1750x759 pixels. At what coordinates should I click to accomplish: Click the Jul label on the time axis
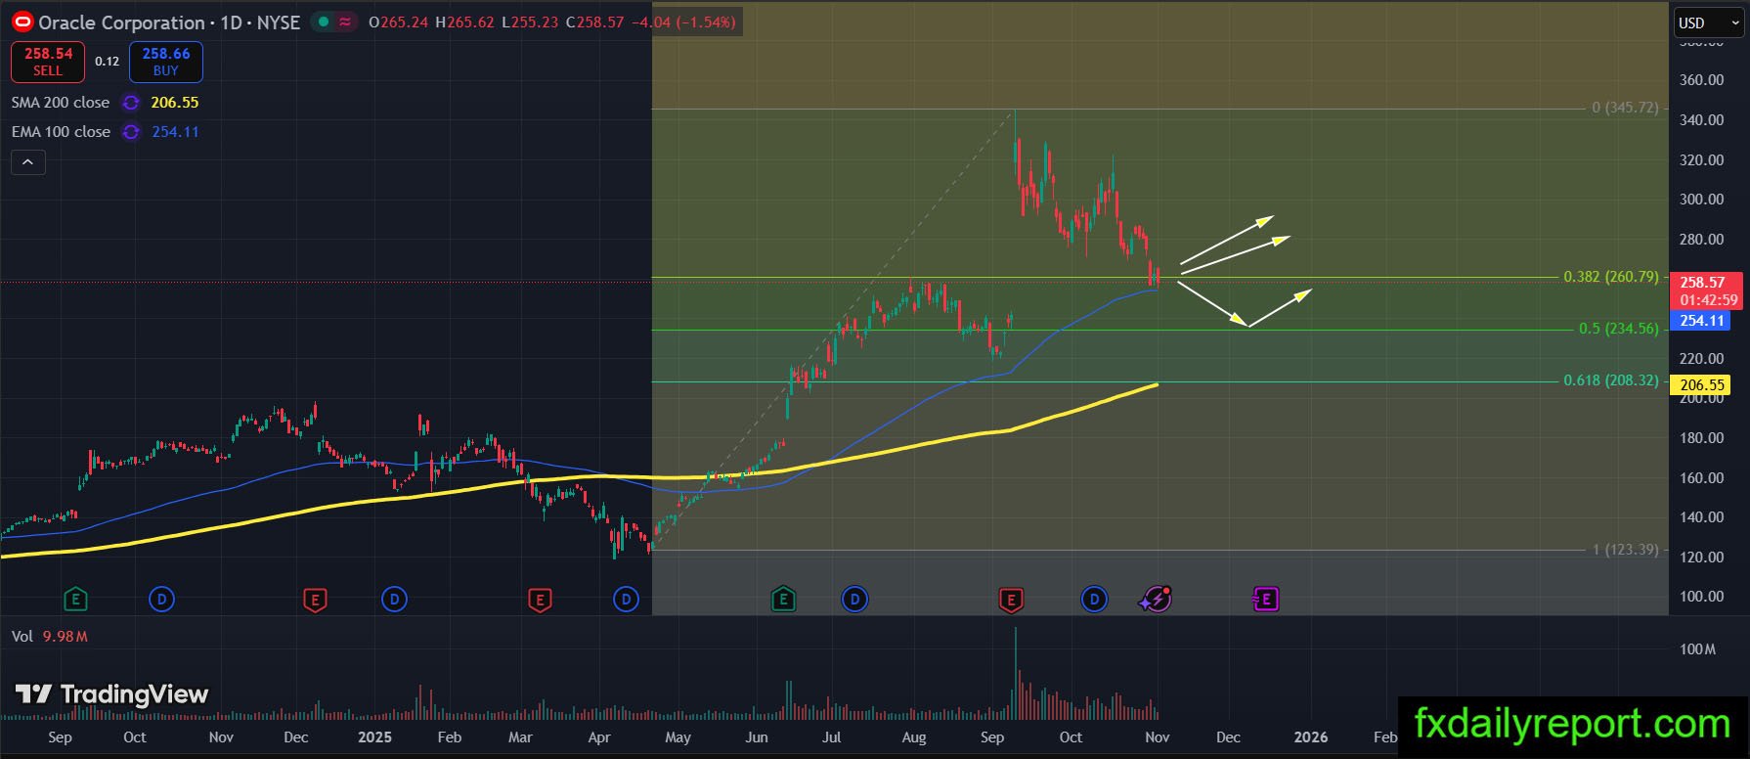tap(831, 737)
